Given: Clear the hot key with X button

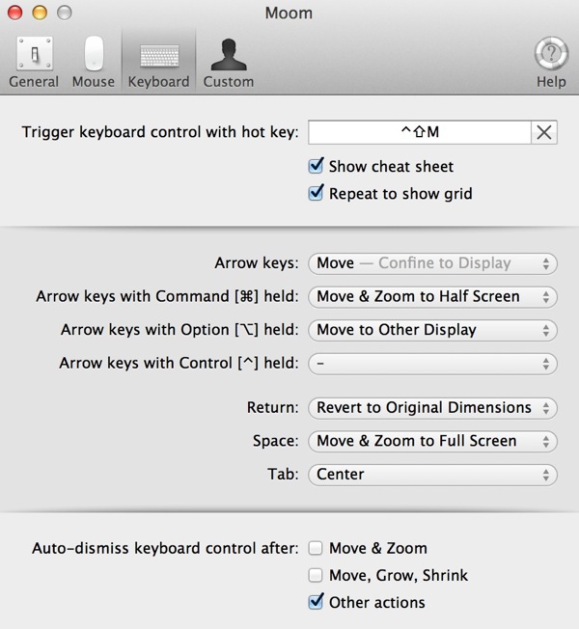Looking at the screenshot, I should pos(544,132).
